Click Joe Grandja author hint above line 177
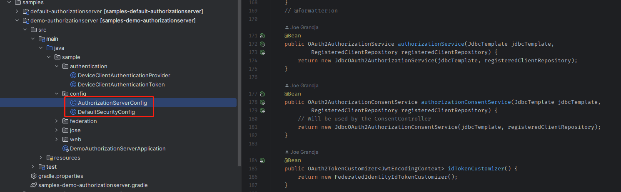621x192 pixels. tap(302, 86)
